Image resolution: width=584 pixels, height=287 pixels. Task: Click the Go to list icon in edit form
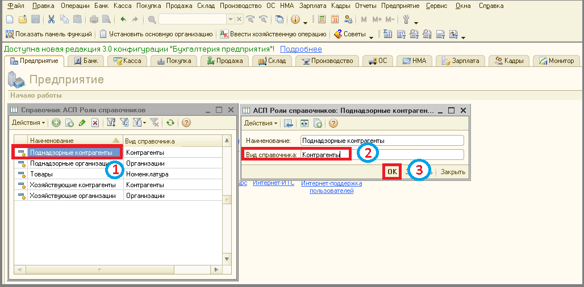tap(288, 123)
